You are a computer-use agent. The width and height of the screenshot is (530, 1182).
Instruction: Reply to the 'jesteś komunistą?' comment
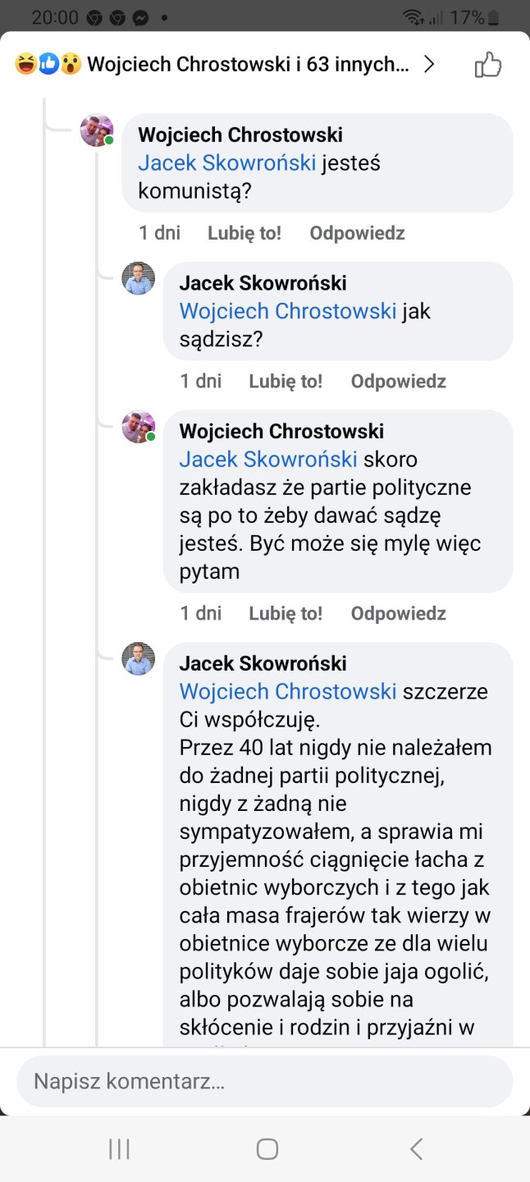pyautogui.click(x=357, y=233)
